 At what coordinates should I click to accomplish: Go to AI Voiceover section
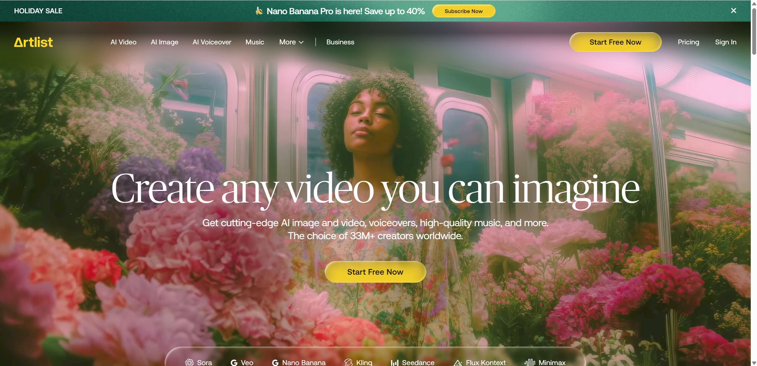(212, 42)
